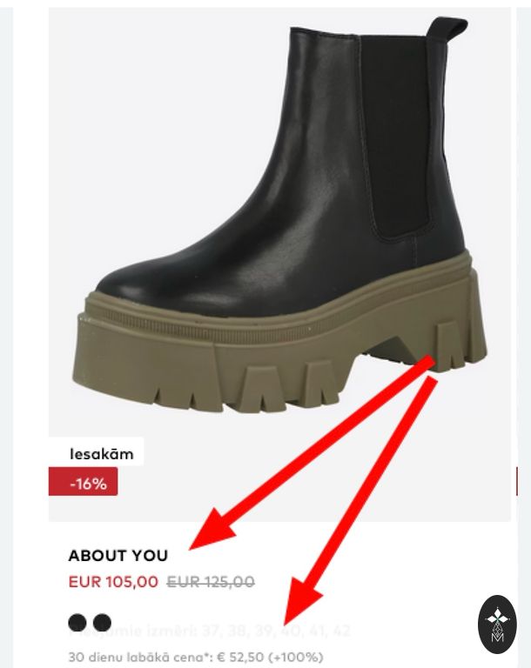Click the red badge sliver of next product
Screen dimensions: 531x668
[517, 481]
